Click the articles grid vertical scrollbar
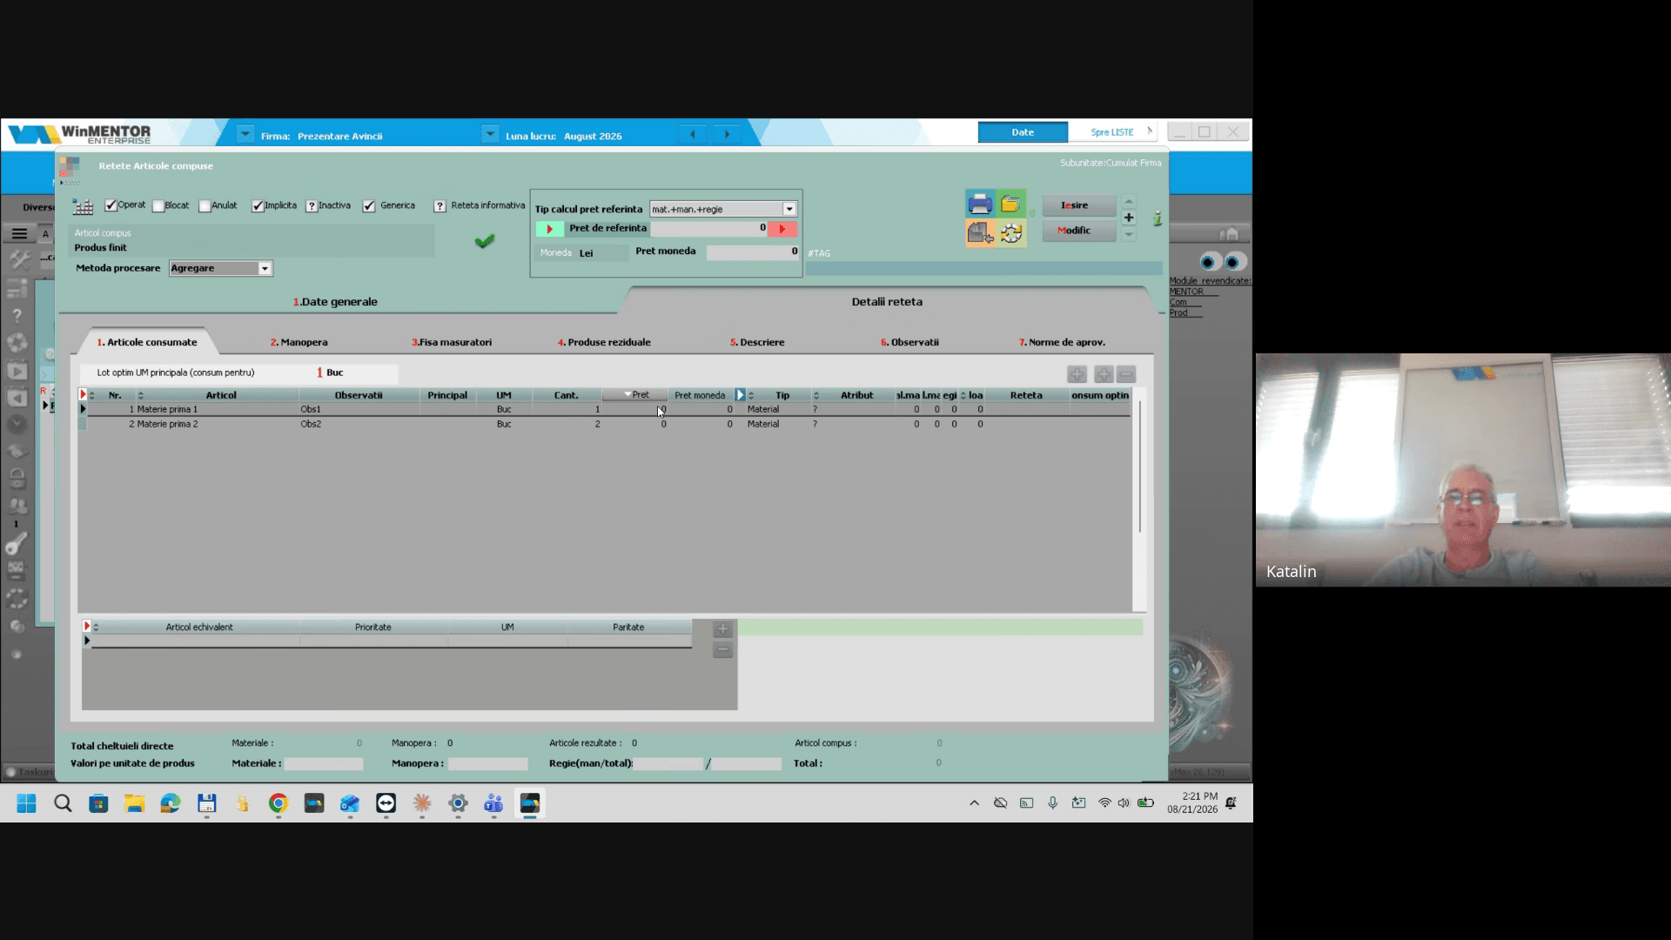The image size is (1671, 940). (1139, 467)
